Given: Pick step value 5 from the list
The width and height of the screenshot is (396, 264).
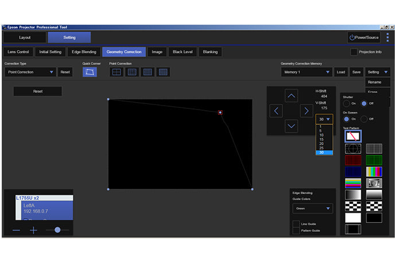Looking at the screenshot, I should pos(324,131).
